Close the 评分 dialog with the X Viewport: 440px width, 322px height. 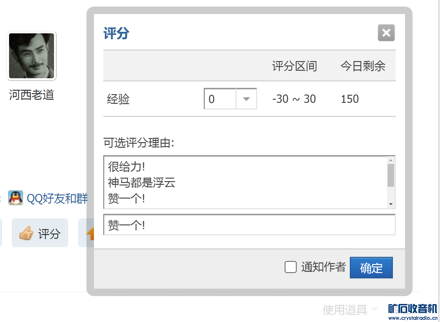[x=386, y=33]
